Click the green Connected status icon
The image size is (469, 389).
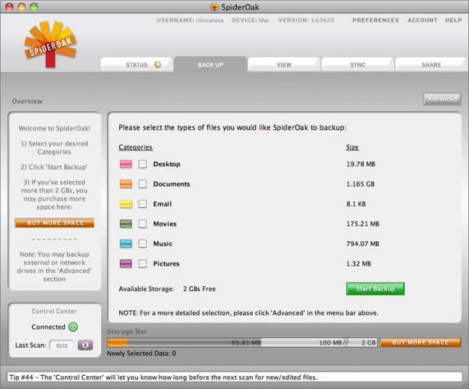coord(73,327)
